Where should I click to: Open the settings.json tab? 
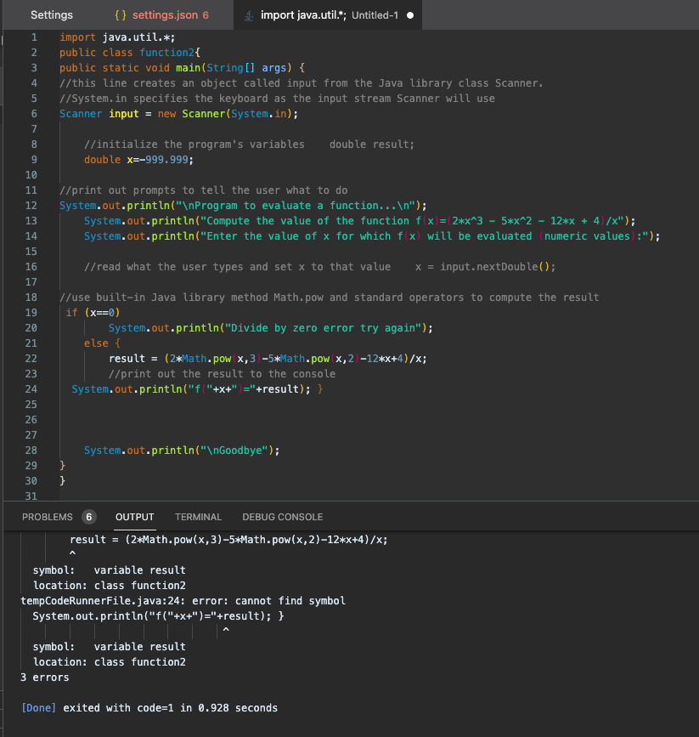(166, 14)
